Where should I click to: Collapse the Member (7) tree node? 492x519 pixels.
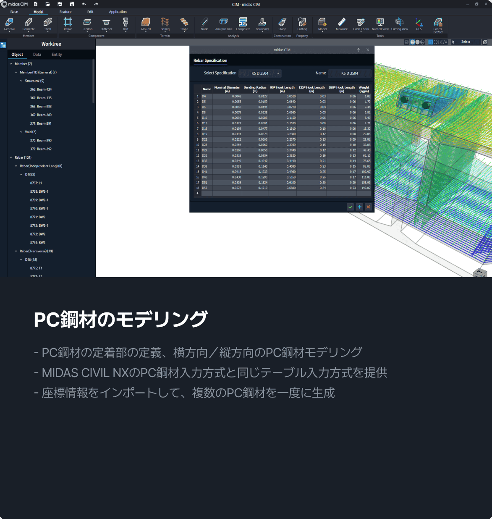[x=11, y=64]
